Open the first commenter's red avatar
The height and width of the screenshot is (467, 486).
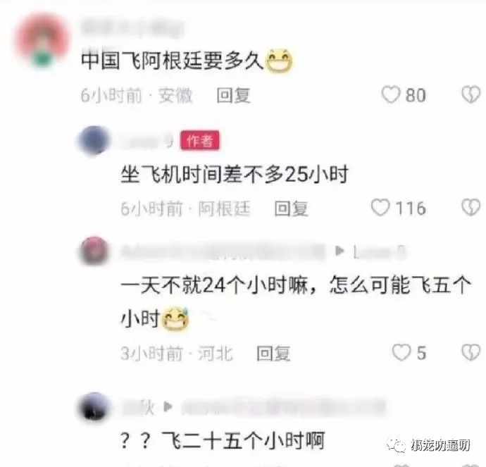point(42,39)
